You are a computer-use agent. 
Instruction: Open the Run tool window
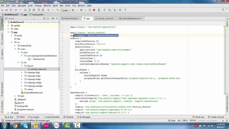click(9, 117)
